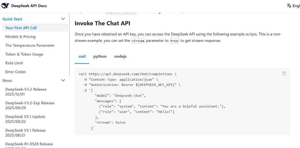Click the language translate icon

[289, 6]
